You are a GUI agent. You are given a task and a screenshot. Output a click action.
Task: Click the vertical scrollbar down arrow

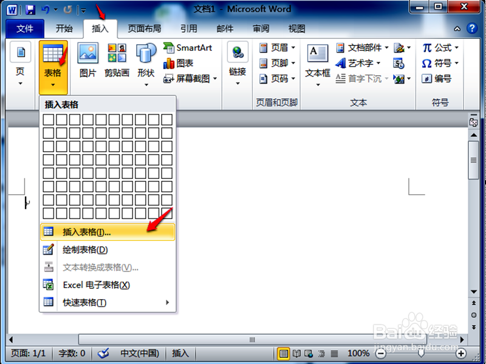pyautogui.click(x=474, y=292)
